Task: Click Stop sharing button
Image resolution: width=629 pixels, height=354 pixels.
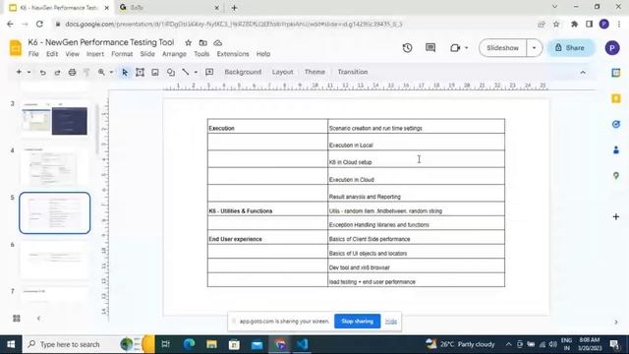Action: 358,322
